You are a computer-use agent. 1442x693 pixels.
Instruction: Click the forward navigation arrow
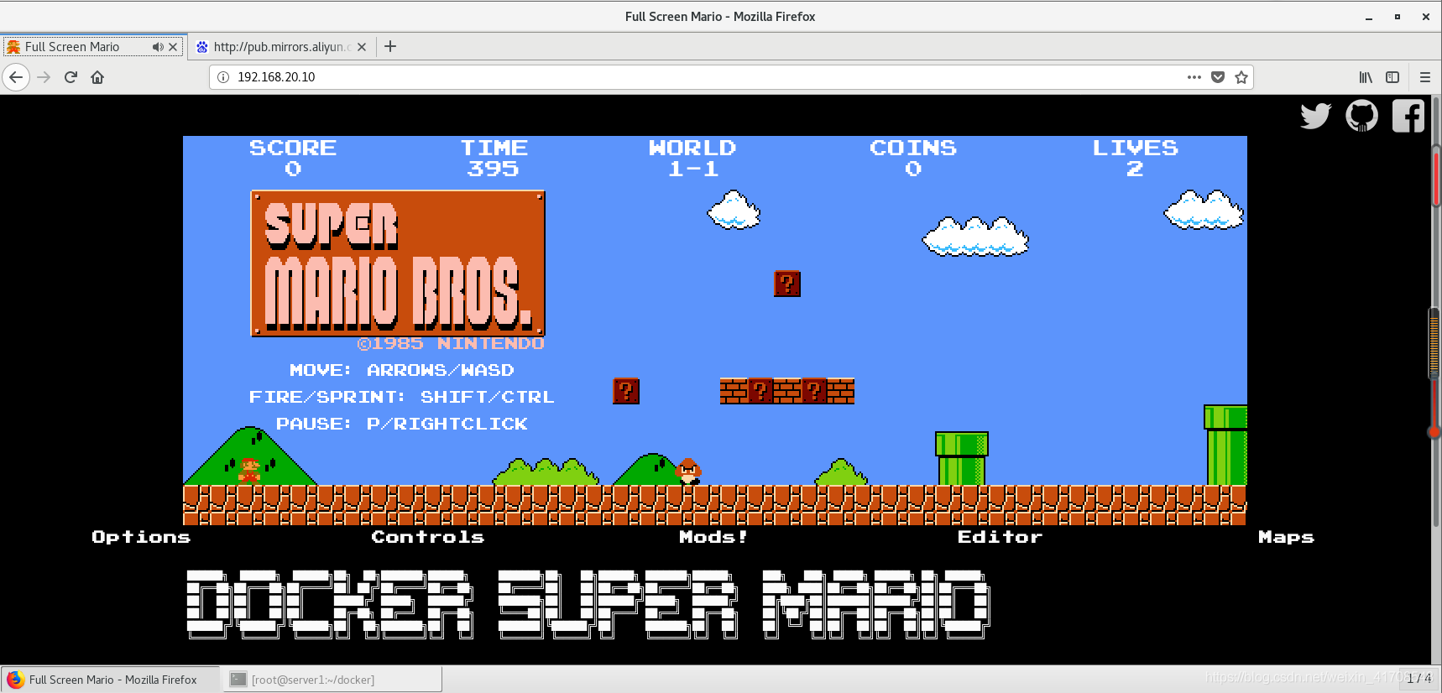click(x=44, y=77)
